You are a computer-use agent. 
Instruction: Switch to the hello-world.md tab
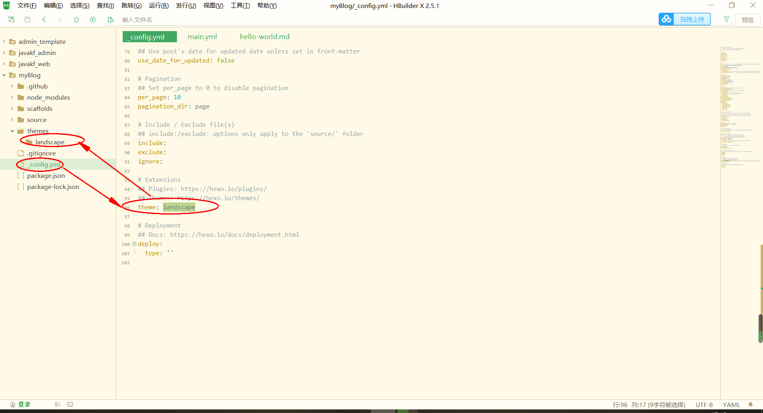265,37
